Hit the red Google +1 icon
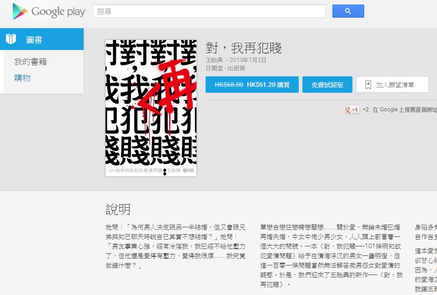Viewport: 437px width, 295px height. pos(352,110)
